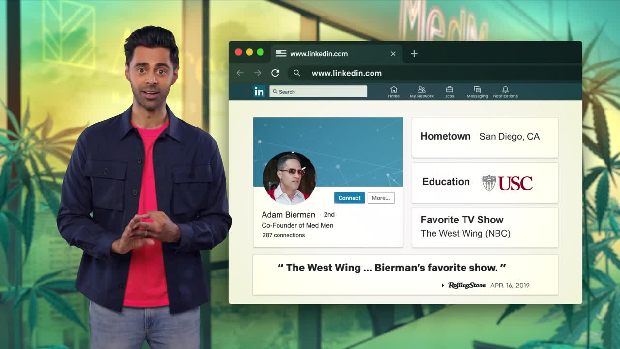Click the Rolling Stone source logo
620x349 pixels.
click(466, 285)
